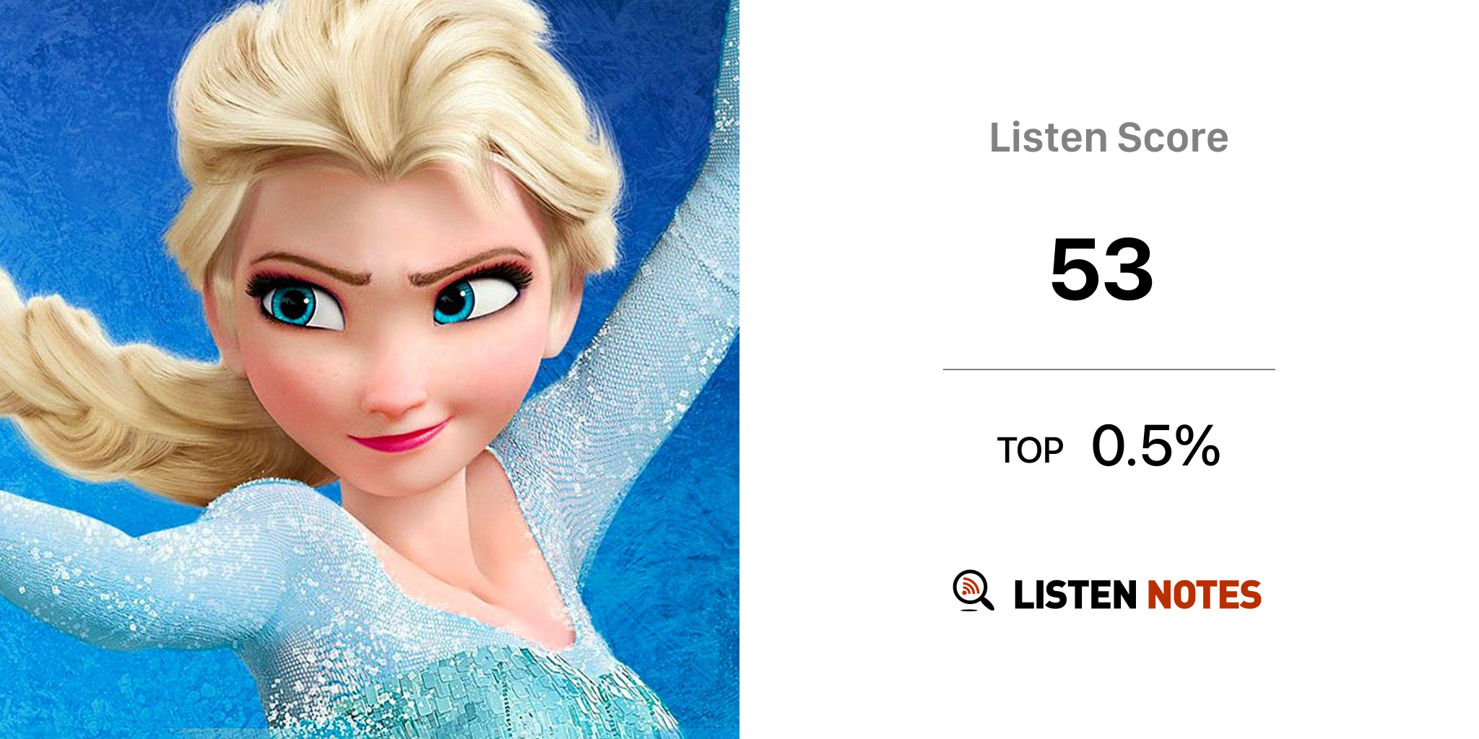Image resolution: width=1479 pixels, height=739 pixels.
Task: Click the Listen Notes magnifying glass icon
Action: 973,590
